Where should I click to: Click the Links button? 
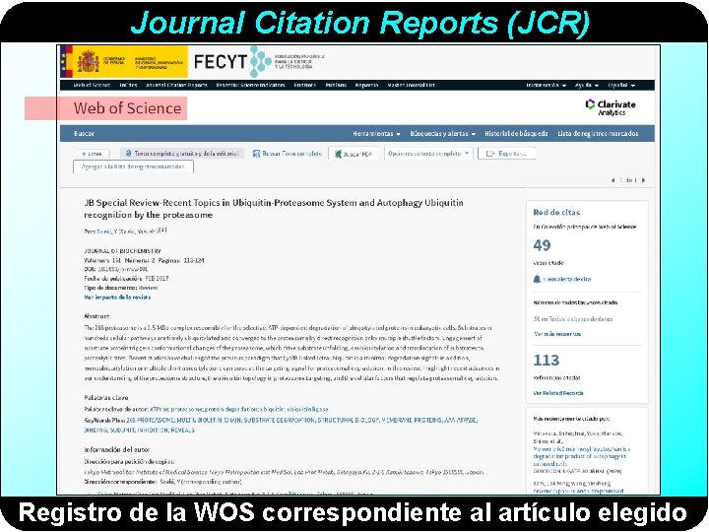coord(93,154)
